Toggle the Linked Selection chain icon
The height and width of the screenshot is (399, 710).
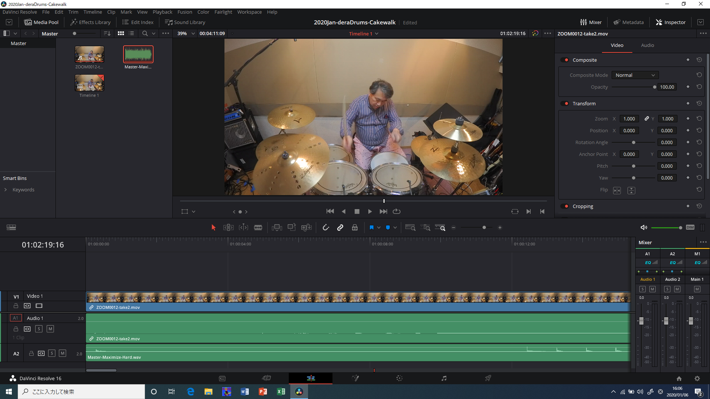click(x=340, y=228)
